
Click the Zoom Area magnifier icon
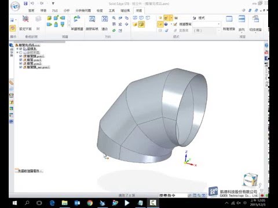click(x=92, y=19)
